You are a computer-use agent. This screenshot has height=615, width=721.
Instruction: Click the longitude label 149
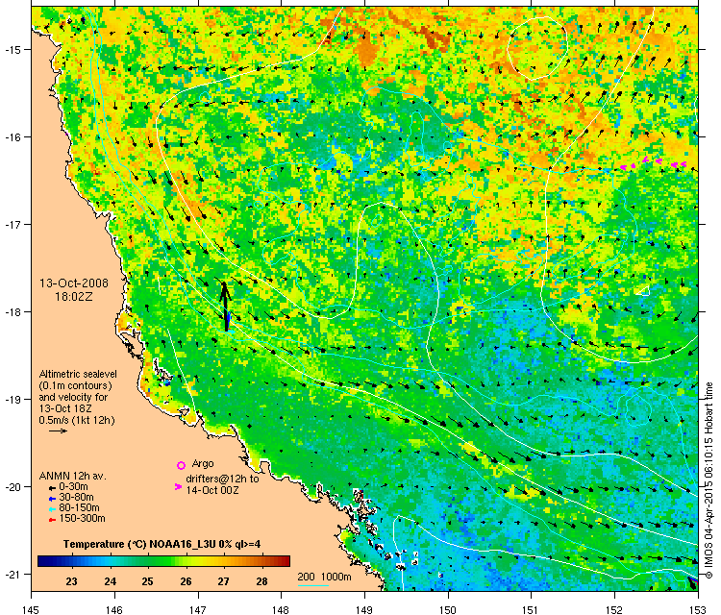pos(364,609)
